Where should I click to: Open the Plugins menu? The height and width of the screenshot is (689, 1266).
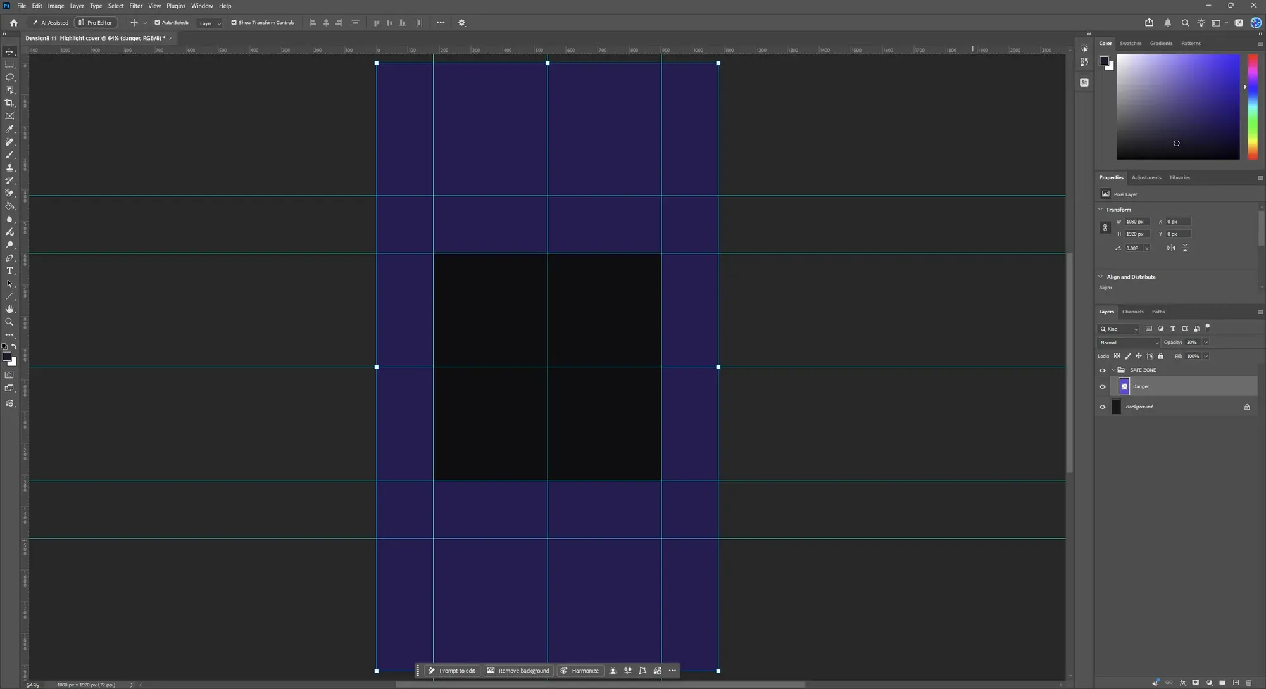click(176, 6)
